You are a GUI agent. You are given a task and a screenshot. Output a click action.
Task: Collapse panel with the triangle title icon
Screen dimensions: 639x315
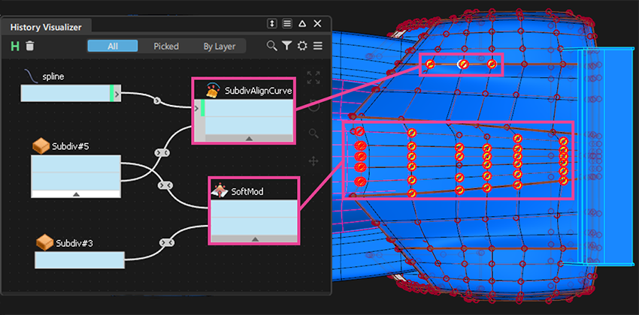[x=302, y=23]
